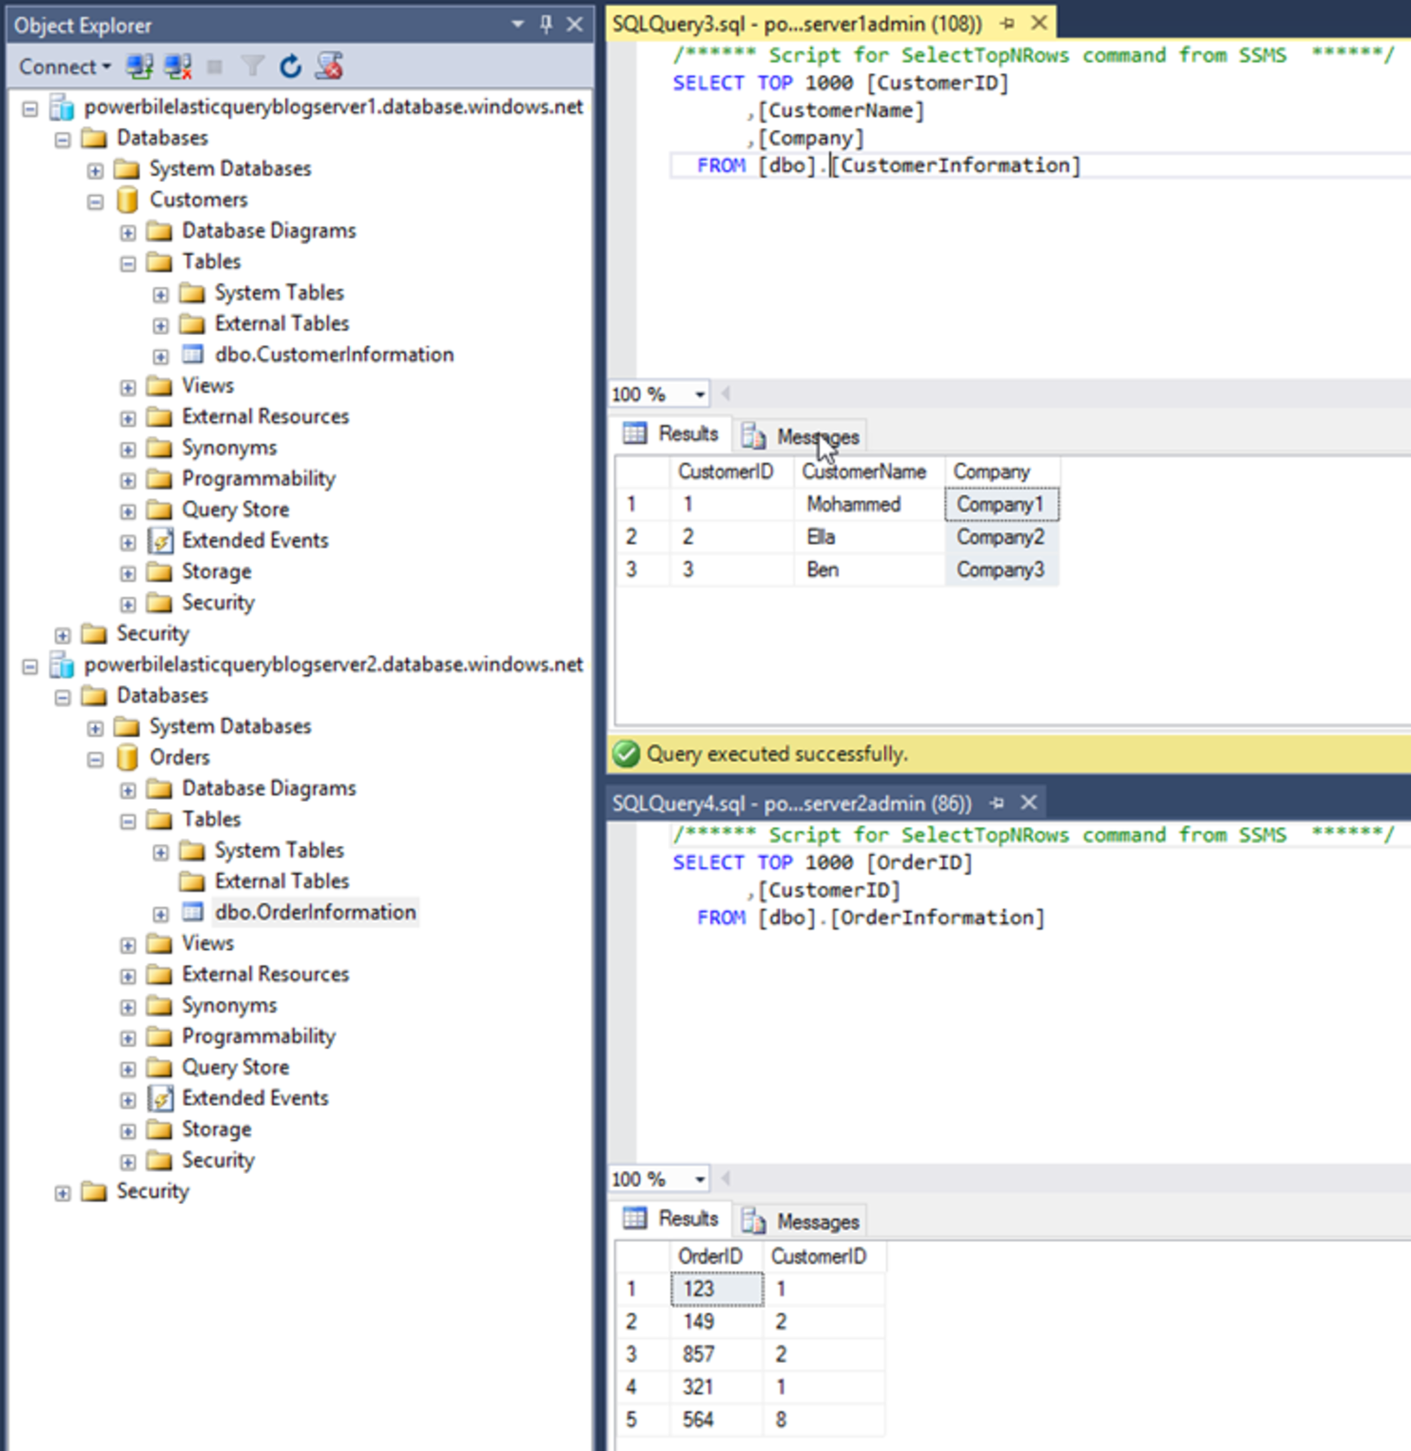Viewport: 1411px width, 1451px height.
Task: Open the Object Explorer window position arrow
Action: click(518, 25)
